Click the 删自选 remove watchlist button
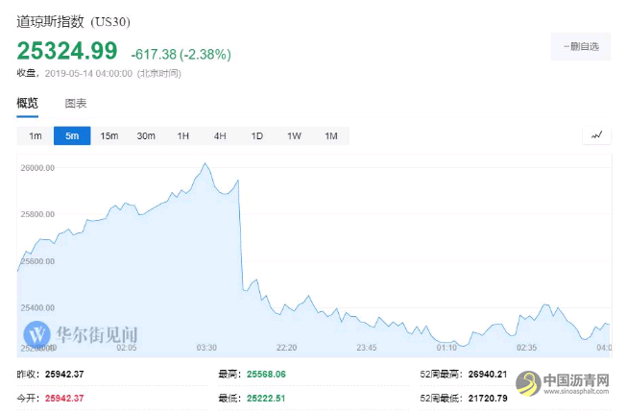627x413 pixels. coord(581,46)
